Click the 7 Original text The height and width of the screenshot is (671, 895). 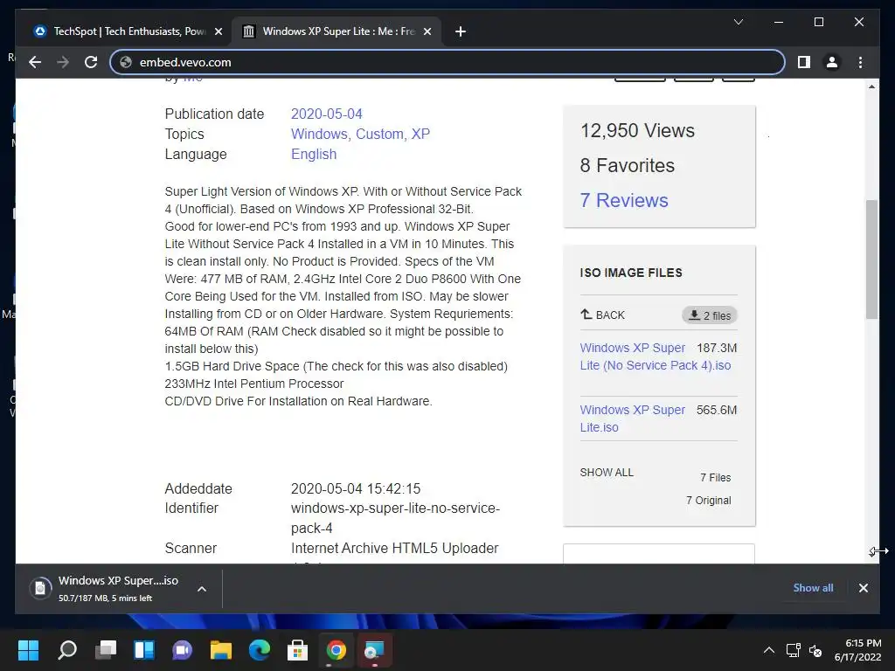click(708, 501)
